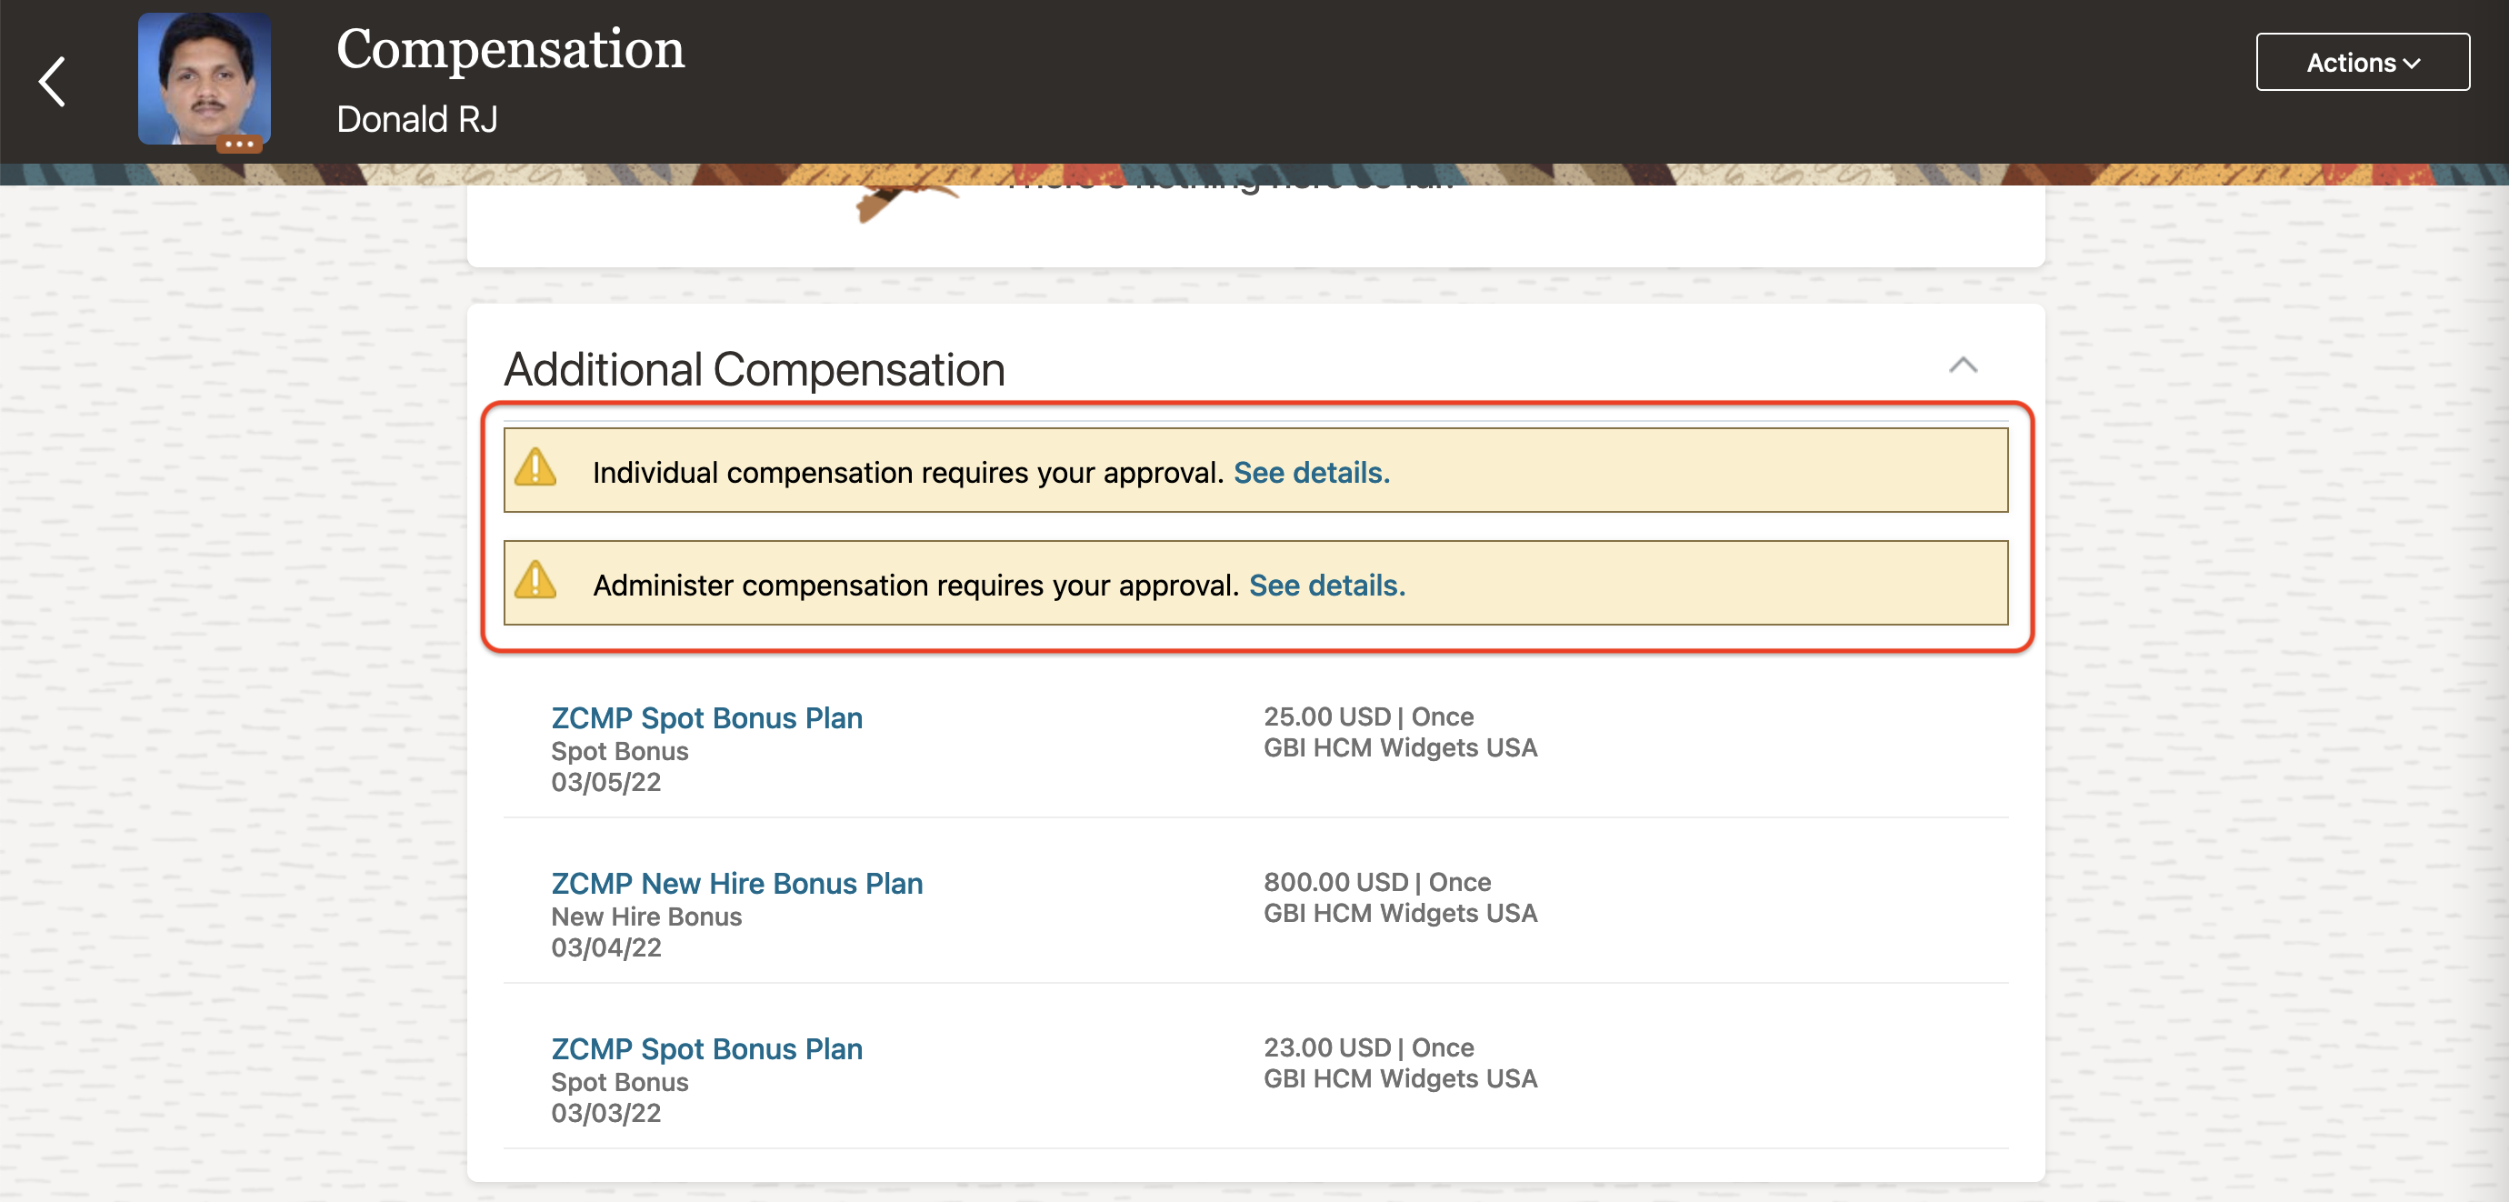Open the Actions dropdown menu

click(2362, 63)
